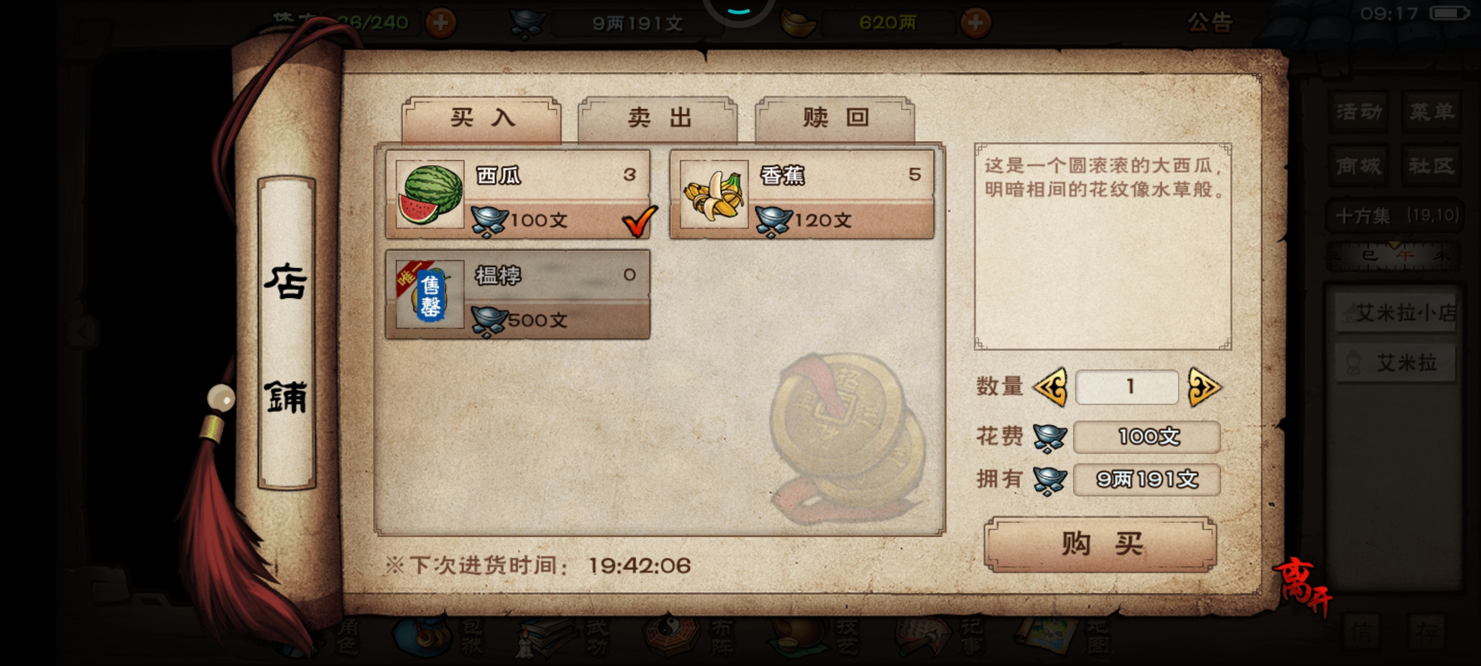1481x666 pixels.
Task: Switch to the 赎回 redeem tab
Action: pyautogui.click(x=835, y=118)
